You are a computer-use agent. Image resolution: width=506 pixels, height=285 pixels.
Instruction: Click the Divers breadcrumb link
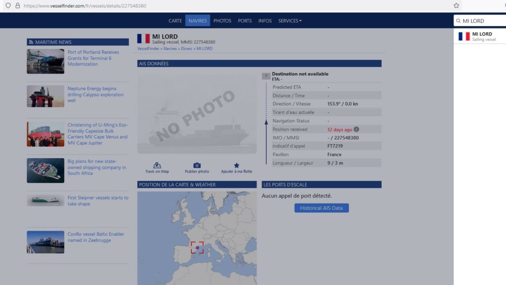tap(186, 48)
